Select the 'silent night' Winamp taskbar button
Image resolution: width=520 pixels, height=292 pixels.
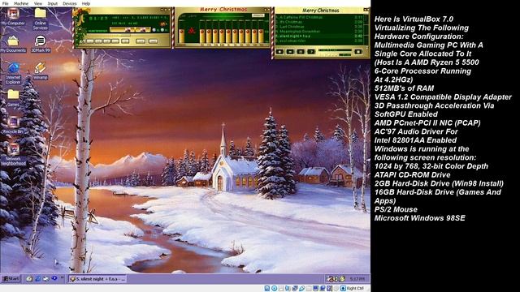coord(97,279)
